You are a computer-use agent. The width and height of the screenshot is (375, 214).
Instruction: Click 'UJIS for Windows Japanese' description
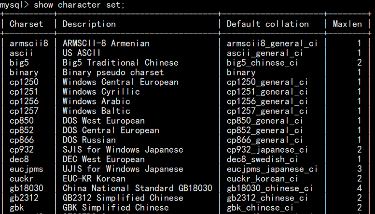(123, 169)
